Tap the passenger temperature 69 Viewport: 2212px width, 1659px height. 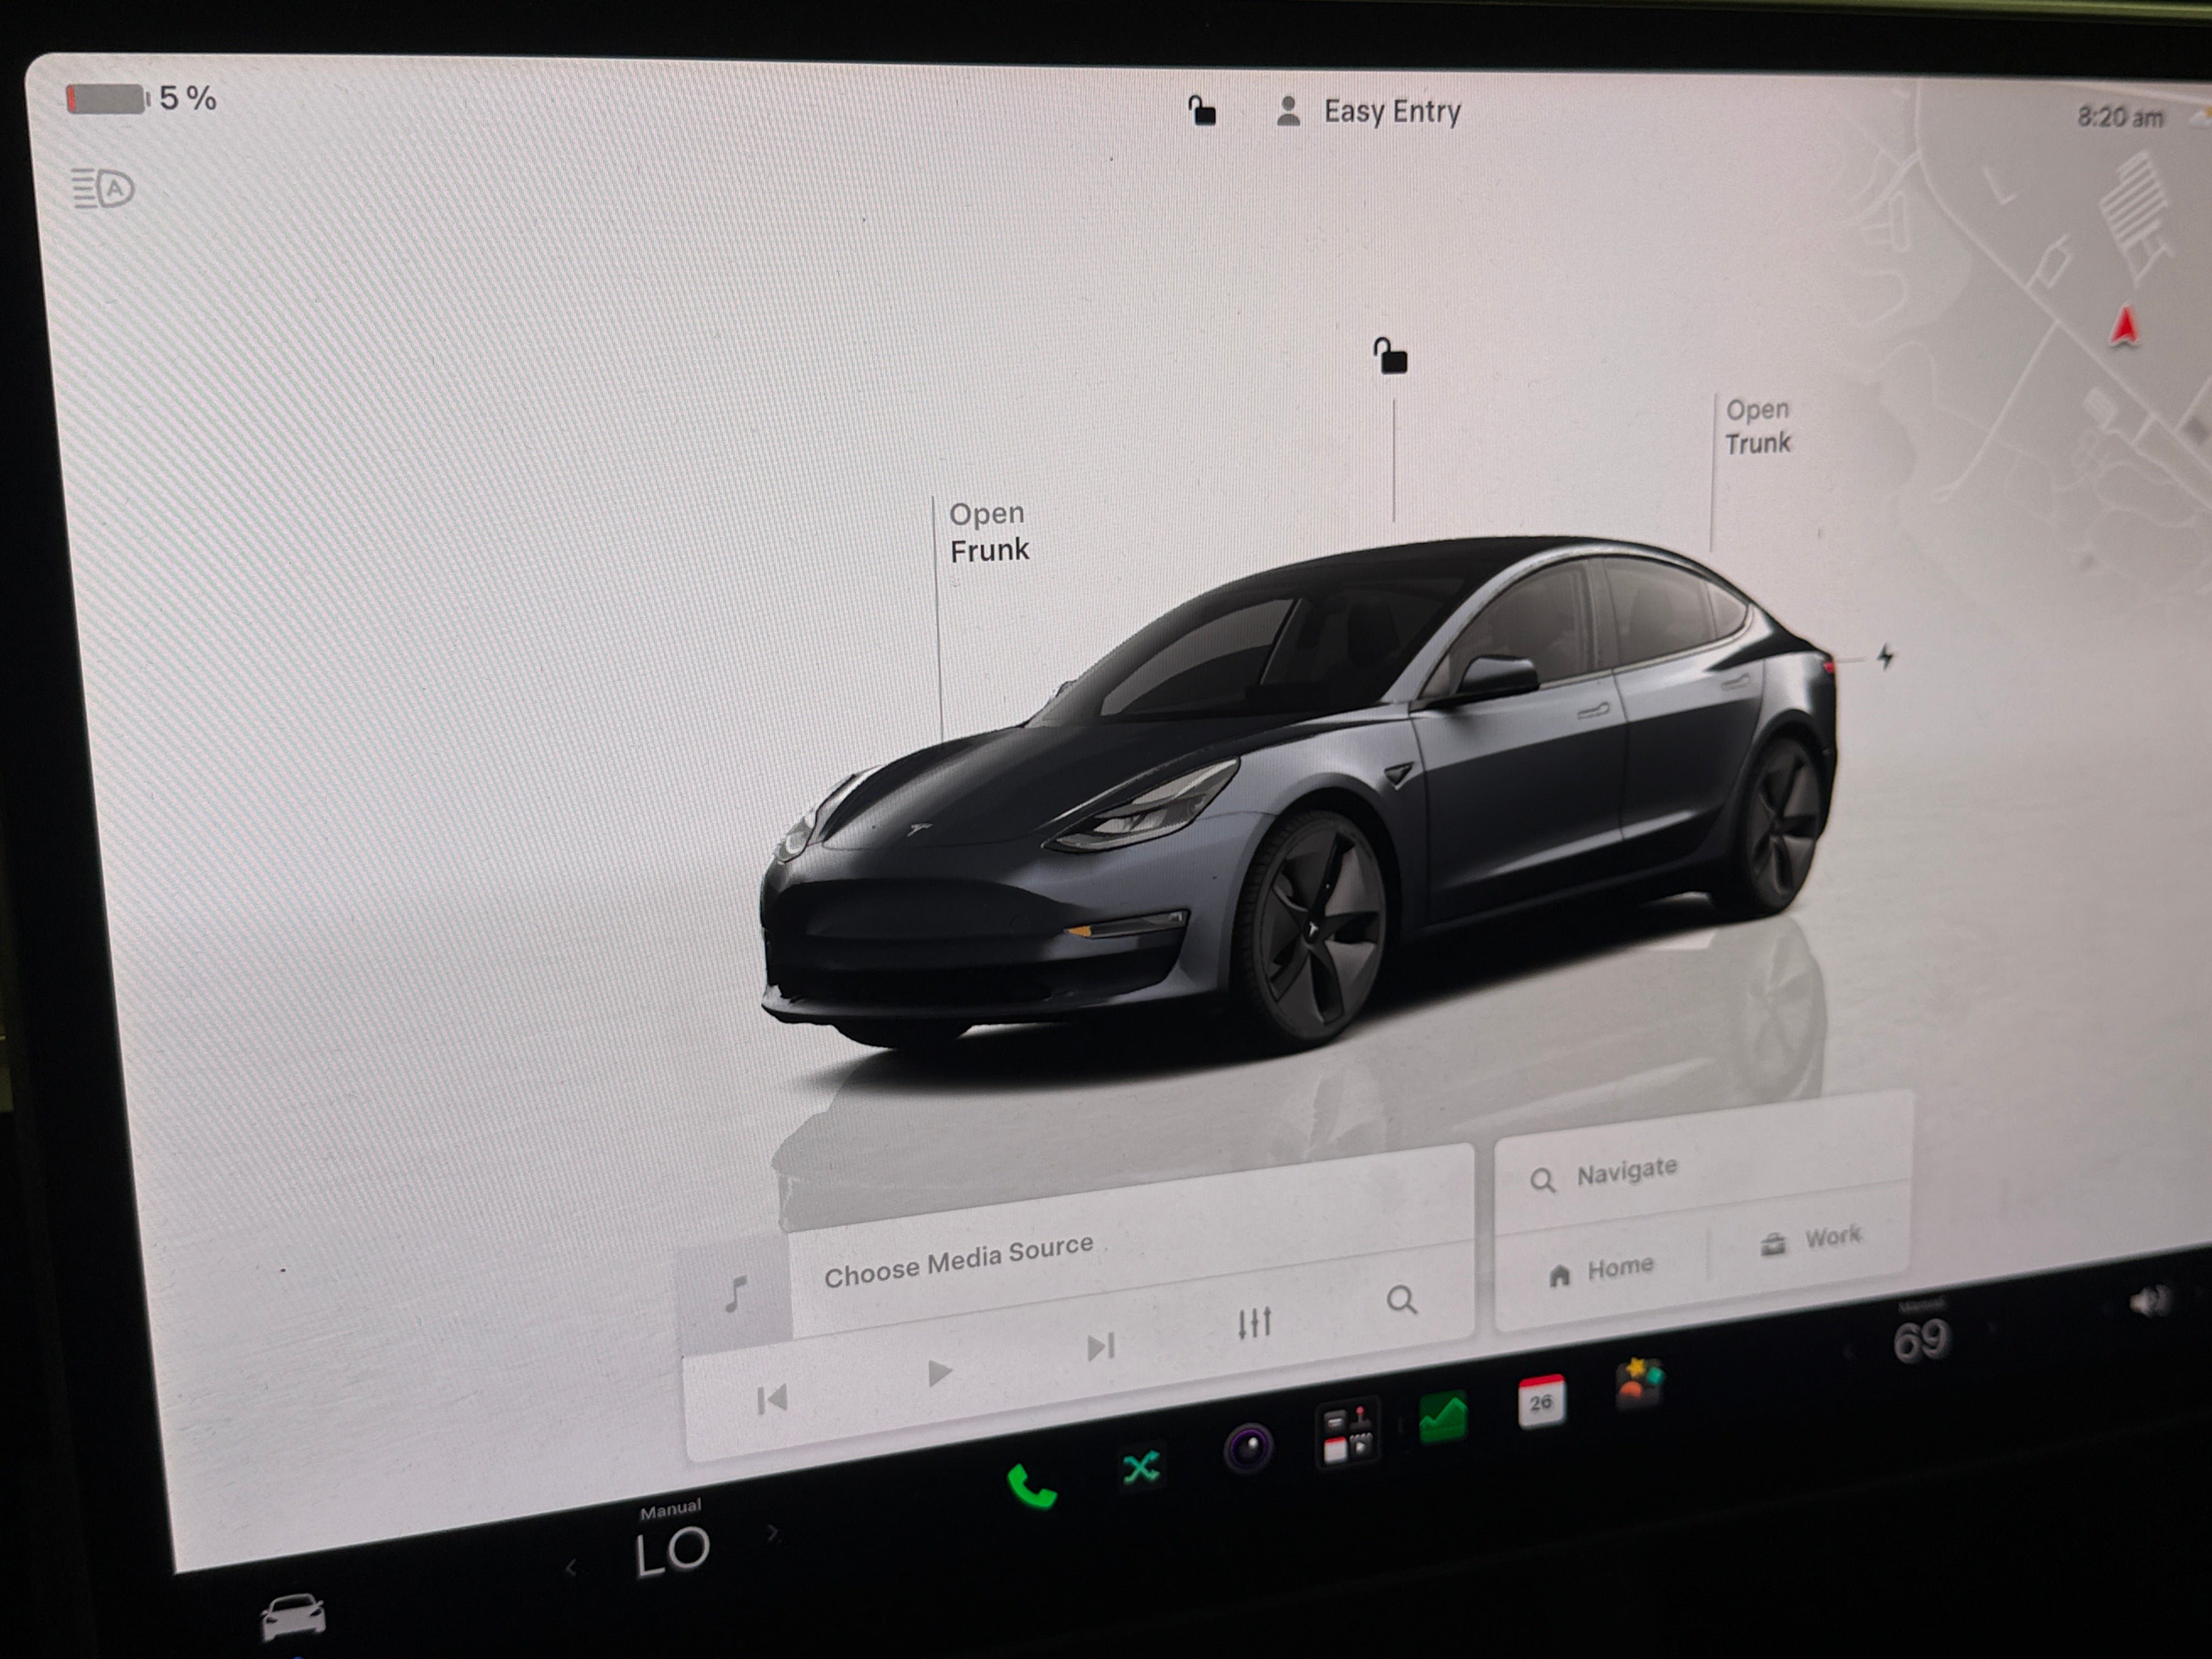[x=1921, y=1341]
